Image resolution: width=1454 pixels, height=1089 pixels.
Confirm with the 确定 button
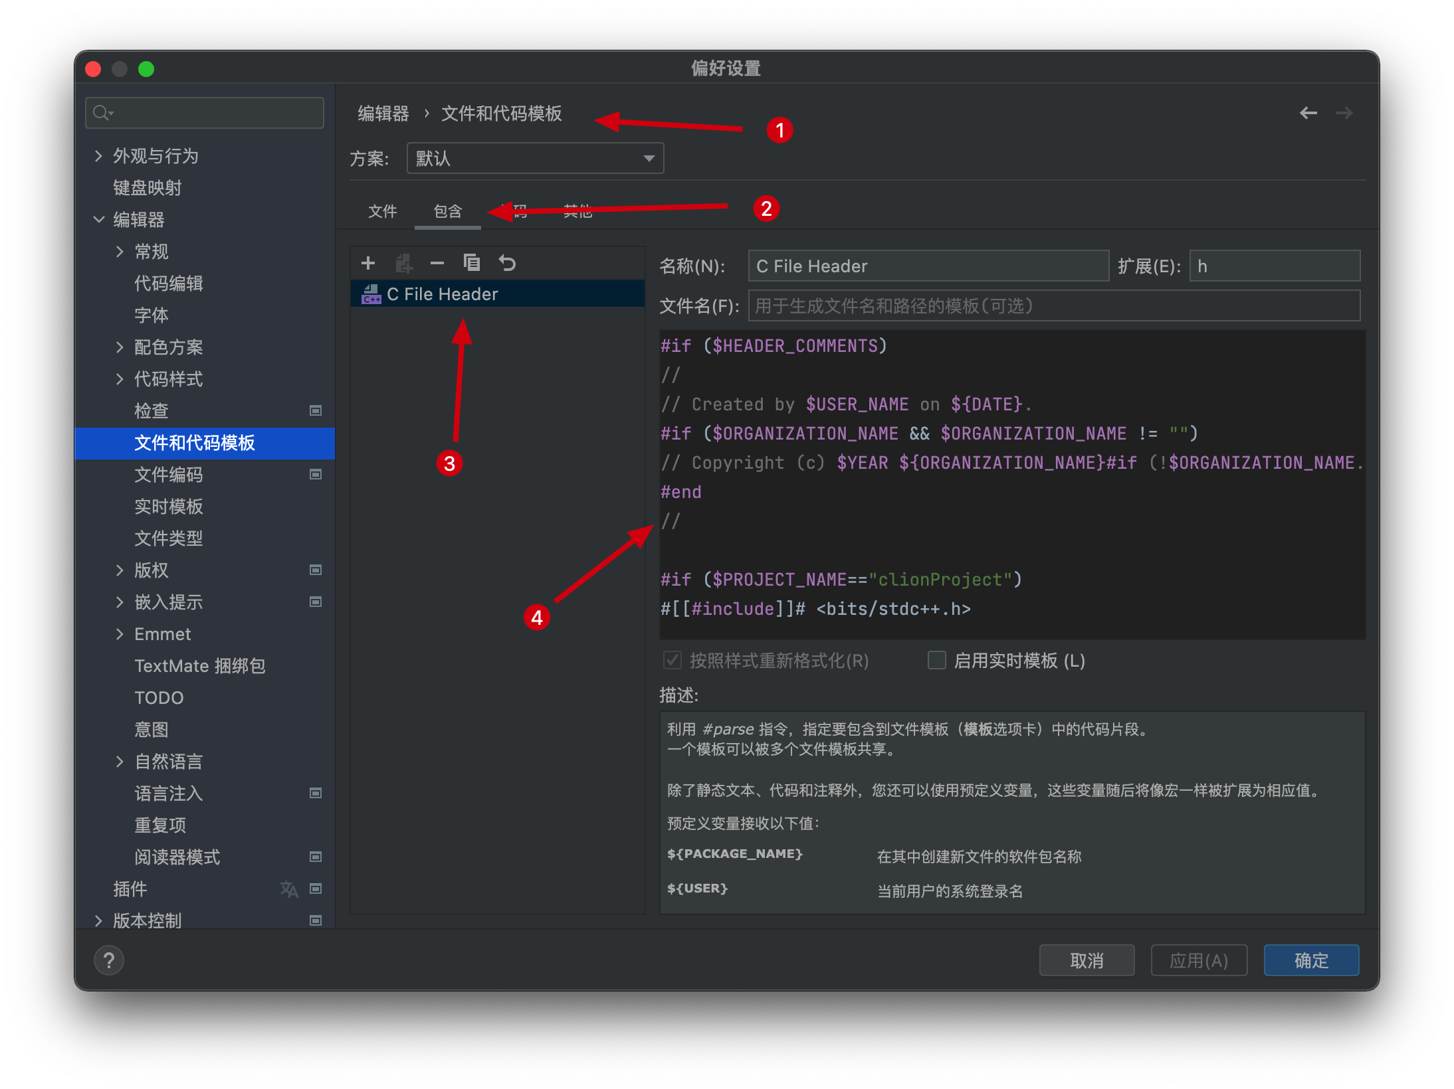point(1311,960)
